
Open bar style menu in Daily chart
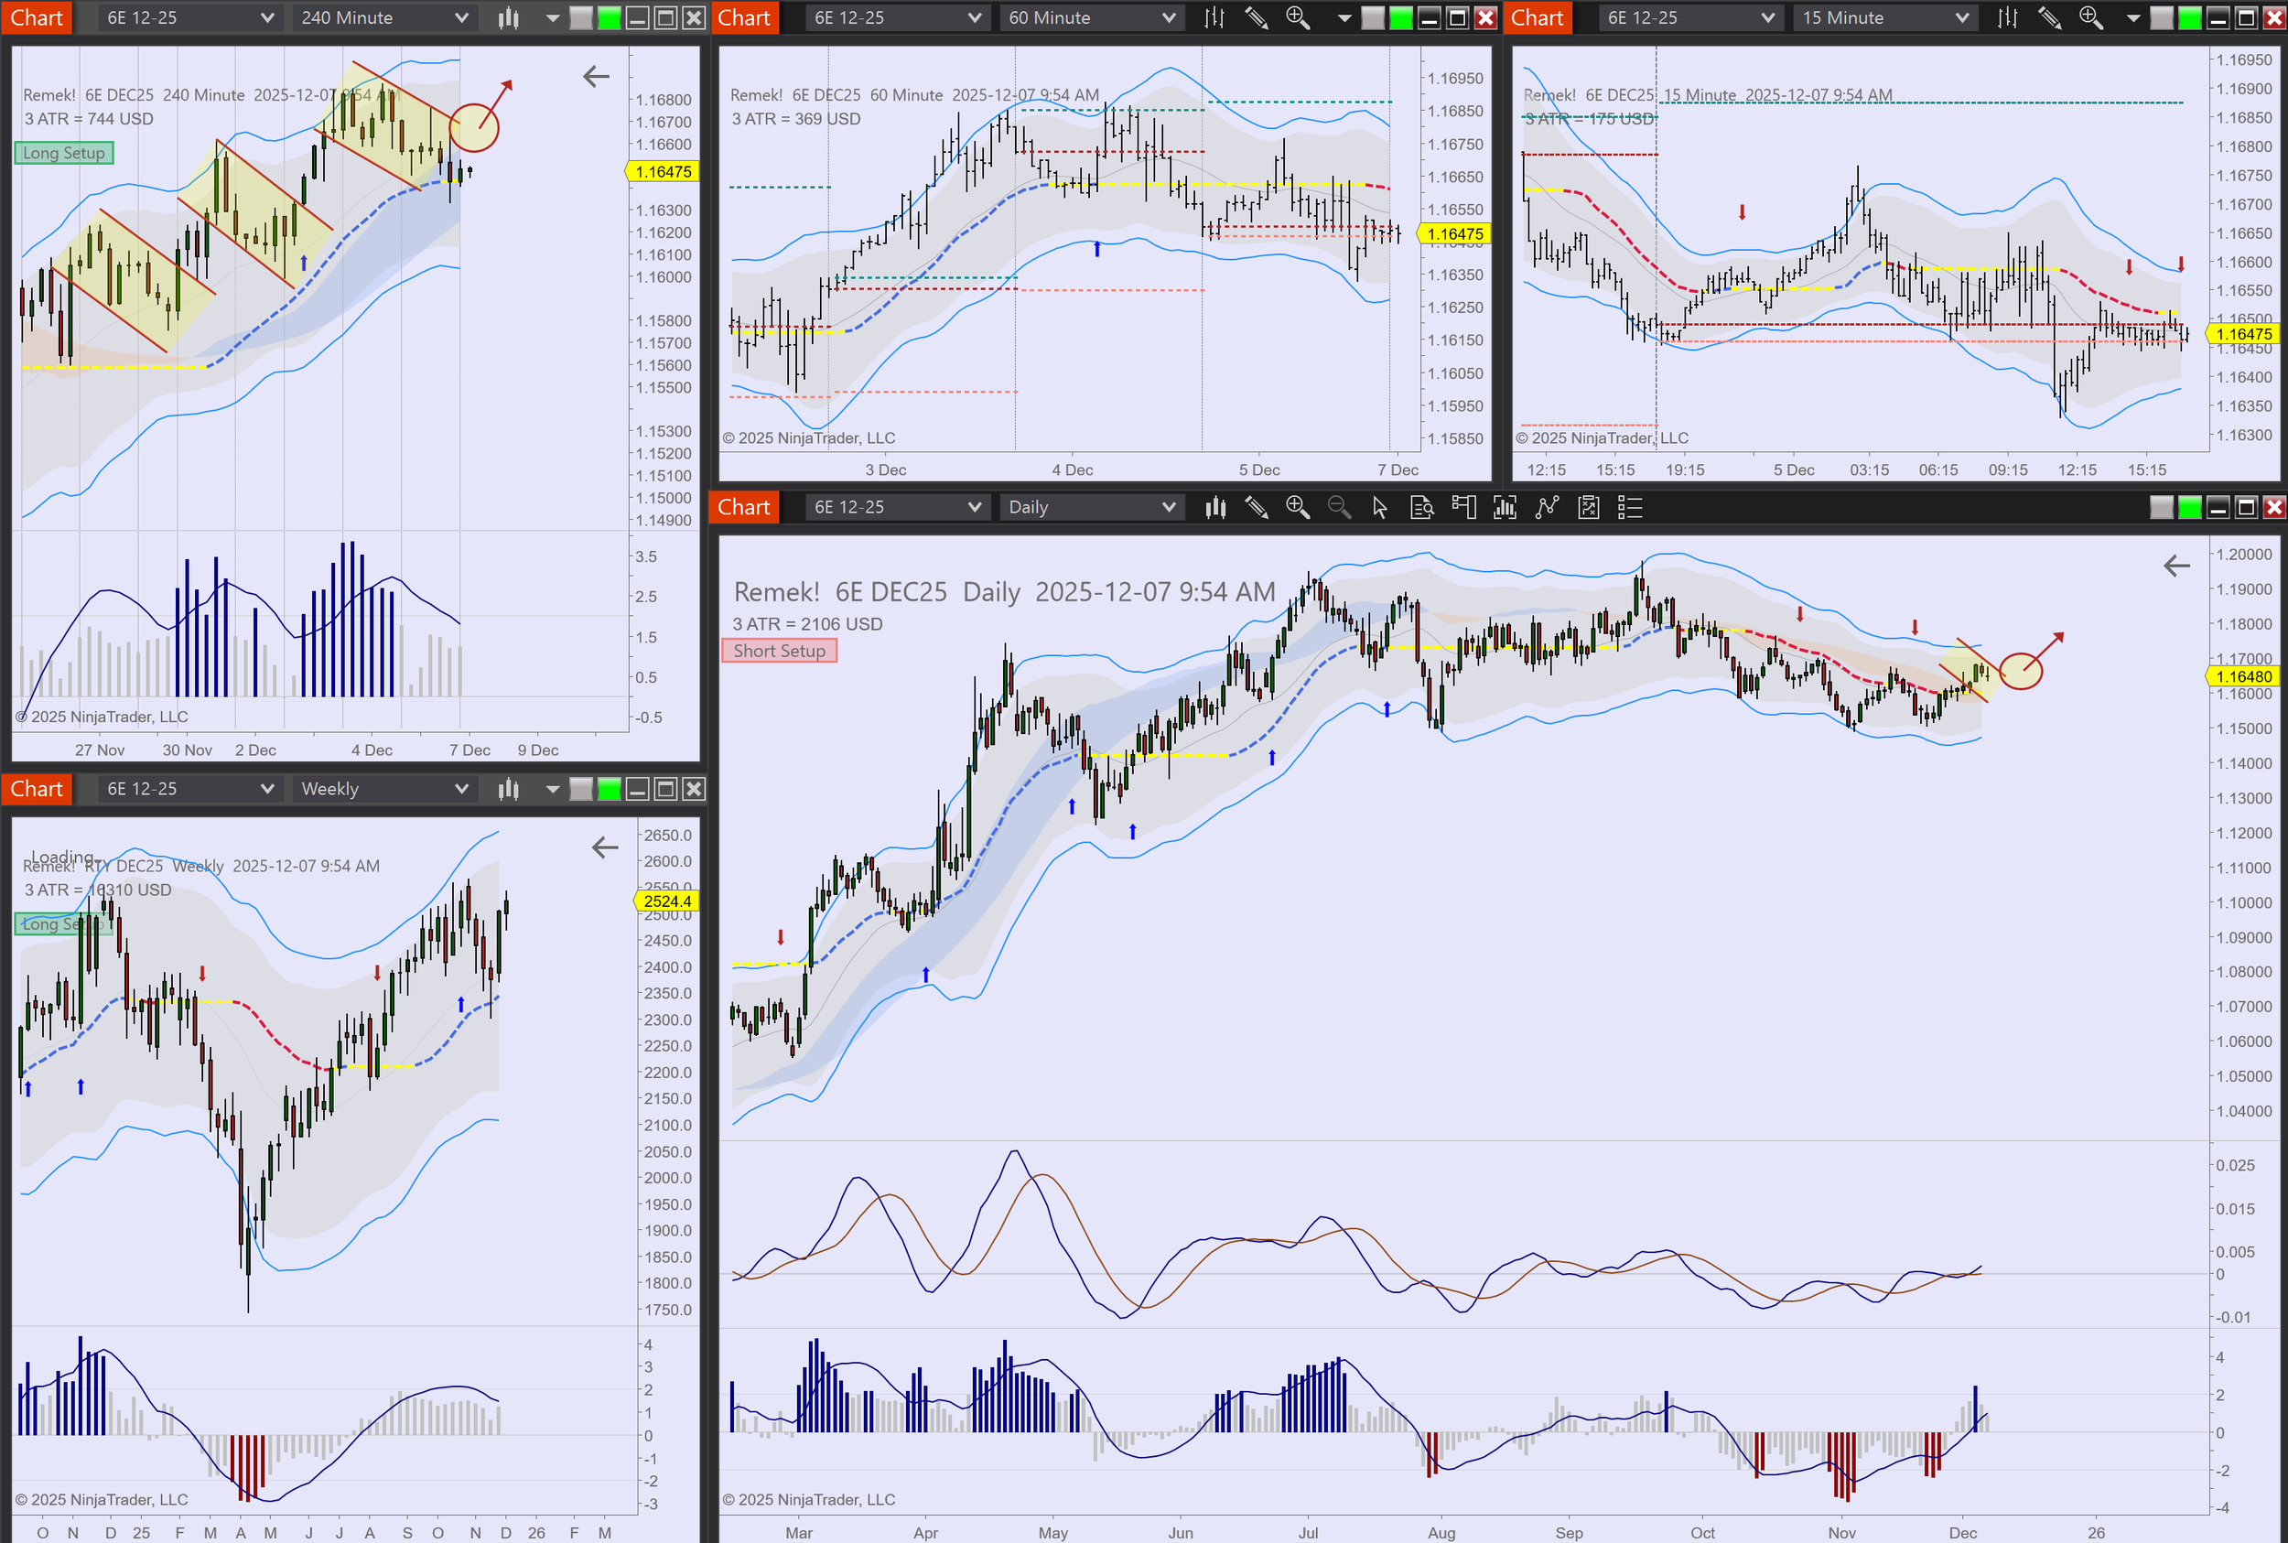click(x=1215, y=507)
